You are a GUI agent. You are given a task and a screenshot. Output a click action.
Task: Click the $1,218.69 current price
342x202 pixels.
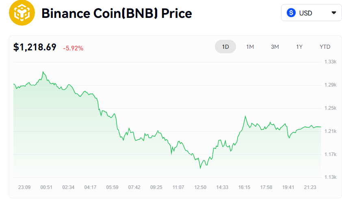pos(35,47)
